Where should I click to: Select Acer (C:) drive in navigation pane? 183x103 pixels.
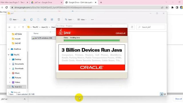click(17, 87)
